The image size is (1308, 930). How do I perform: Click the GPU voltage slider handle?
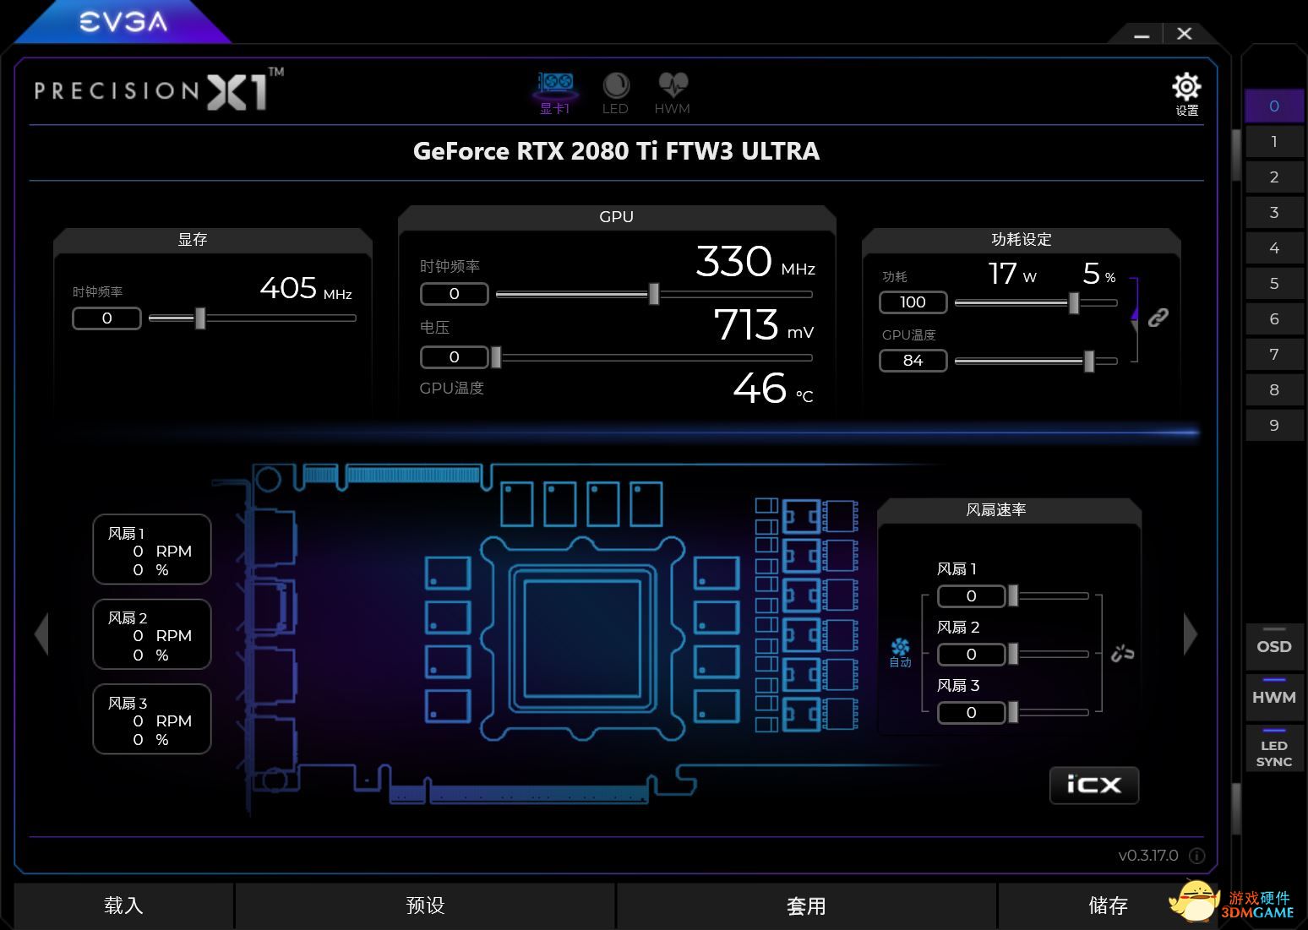(x=496, y=357)
